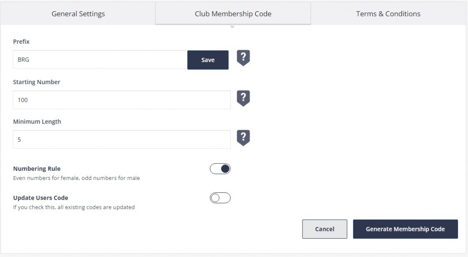Focus the Prefix input containing BRG
Screen dimensions: 468x257
[100, 60]
